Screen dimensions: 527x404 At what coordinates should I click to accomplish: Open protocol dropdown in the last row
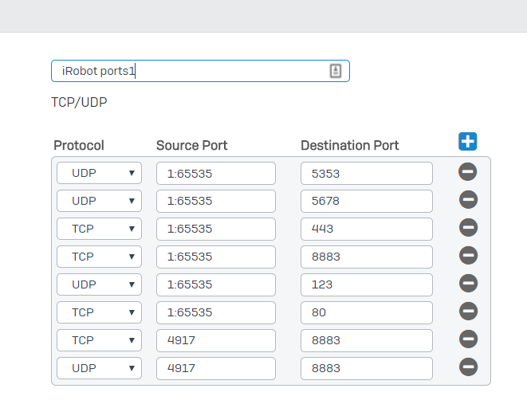click(99, 368)
